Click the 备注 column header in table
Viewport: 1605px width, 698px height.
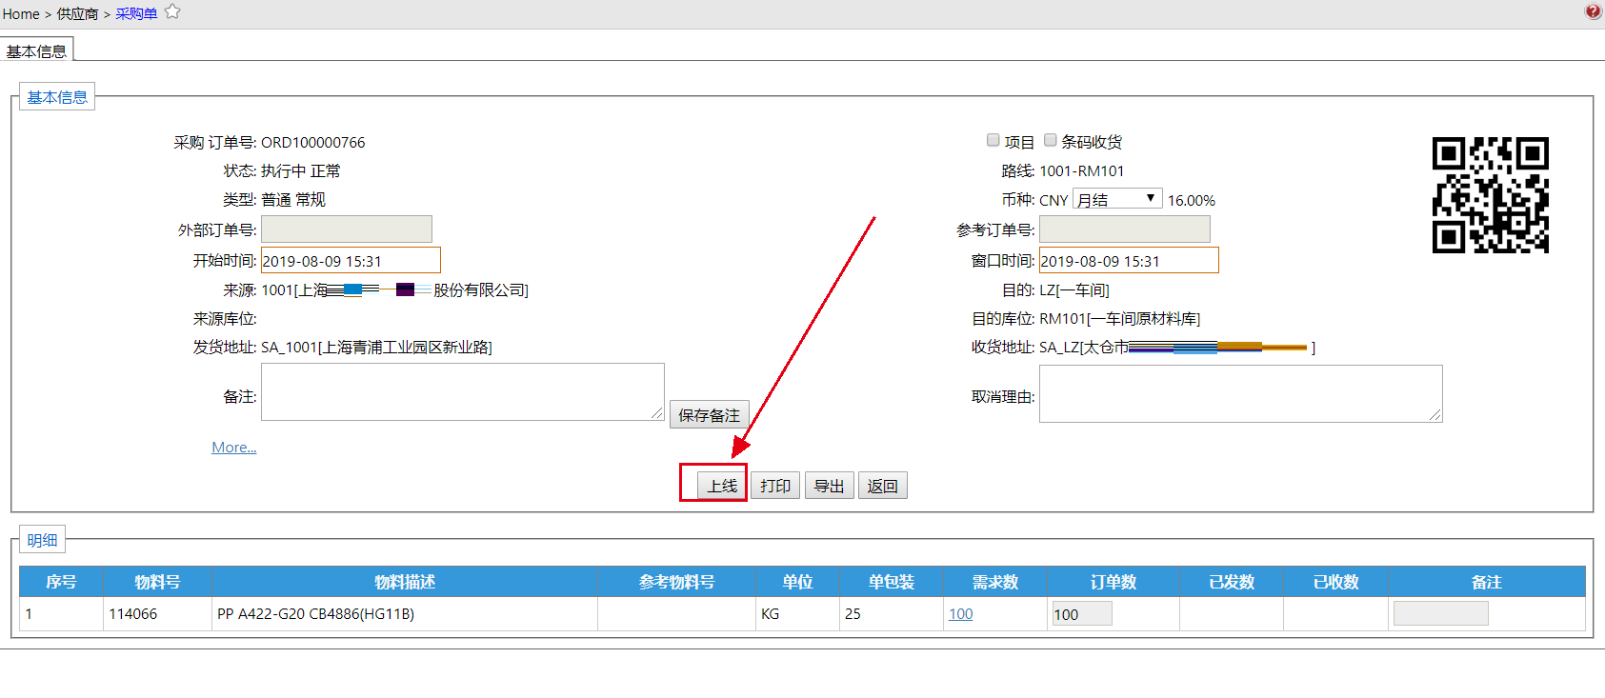coord(1487,582)
